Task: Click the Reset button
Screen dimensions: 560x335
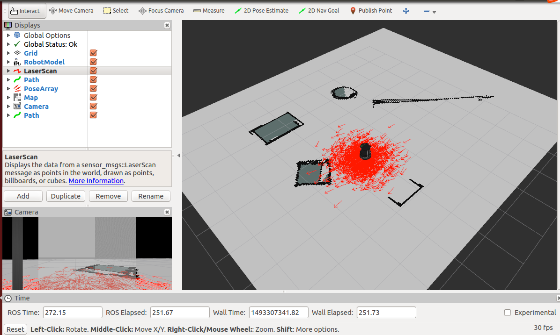Action: (x=15, y=329)
